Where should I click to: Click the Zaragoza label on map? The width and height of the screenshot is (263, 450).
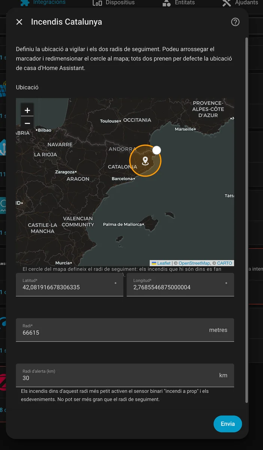65,172
